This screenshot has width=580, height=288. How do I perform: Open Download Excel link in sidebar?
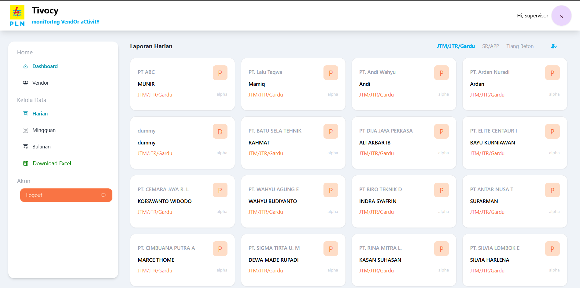pyautogui.click(x=52, y=163)
